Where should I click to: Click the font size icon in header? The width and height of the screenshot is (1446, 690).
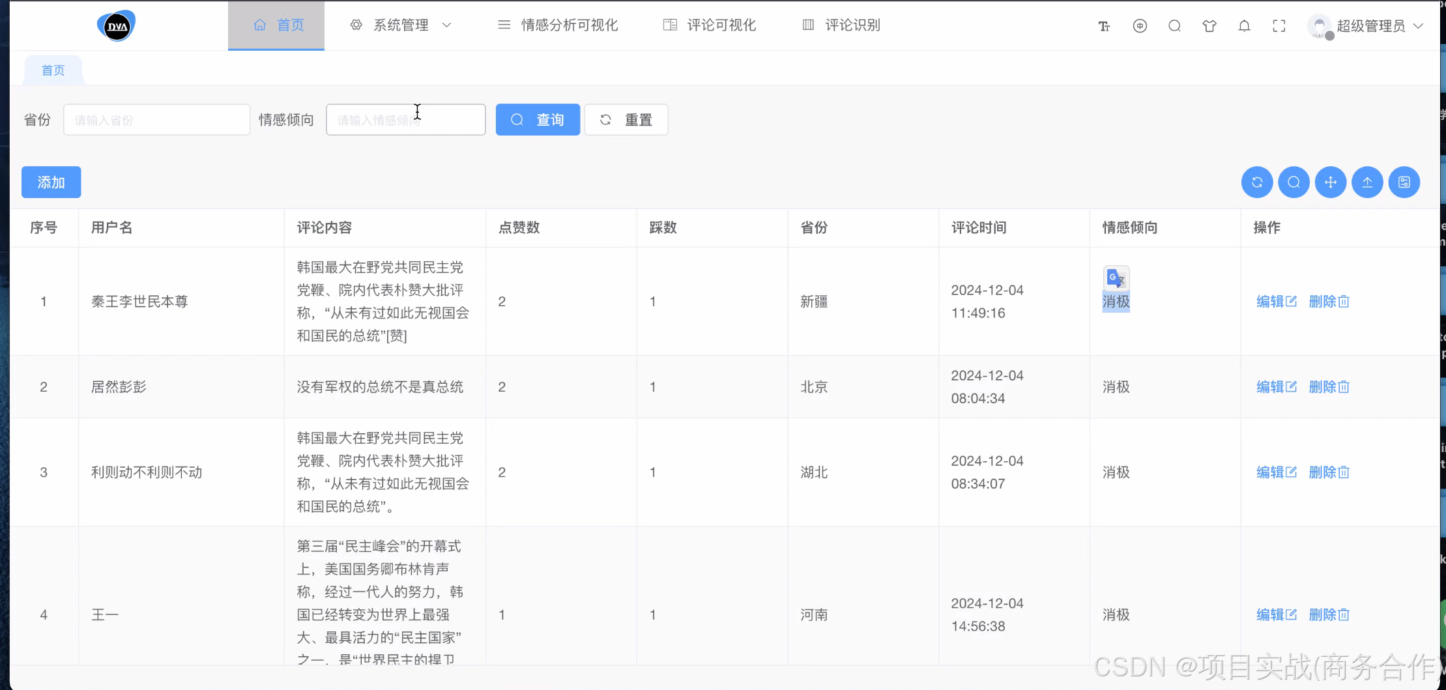(x=1104, y=26)
